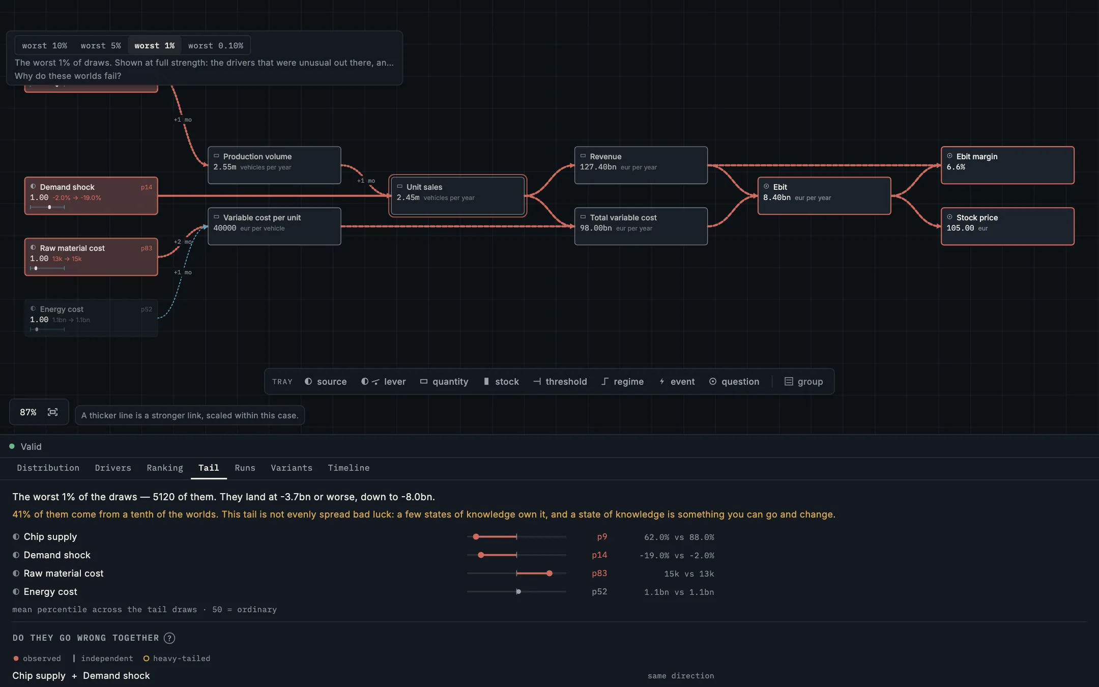Add a question node from tray
The image size is (1099, 687).
734,382
